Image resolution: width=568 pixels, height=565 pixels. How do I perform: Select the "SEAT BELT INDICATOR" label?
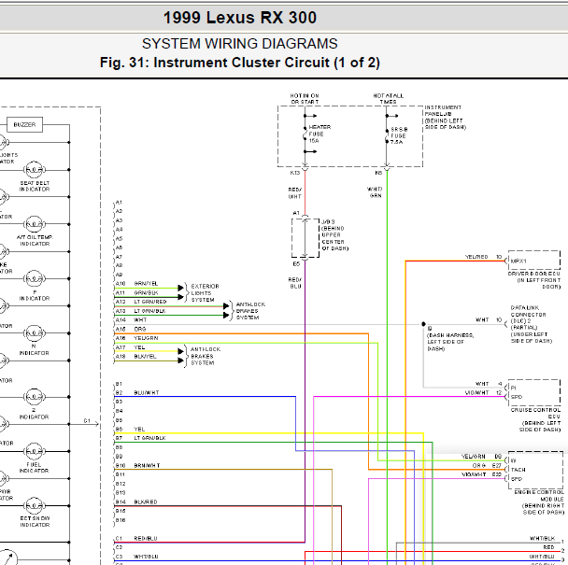[x=35, y=186]
